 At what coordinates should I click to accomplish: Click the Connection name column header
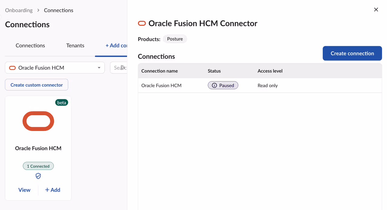click(x=160, y=71)
